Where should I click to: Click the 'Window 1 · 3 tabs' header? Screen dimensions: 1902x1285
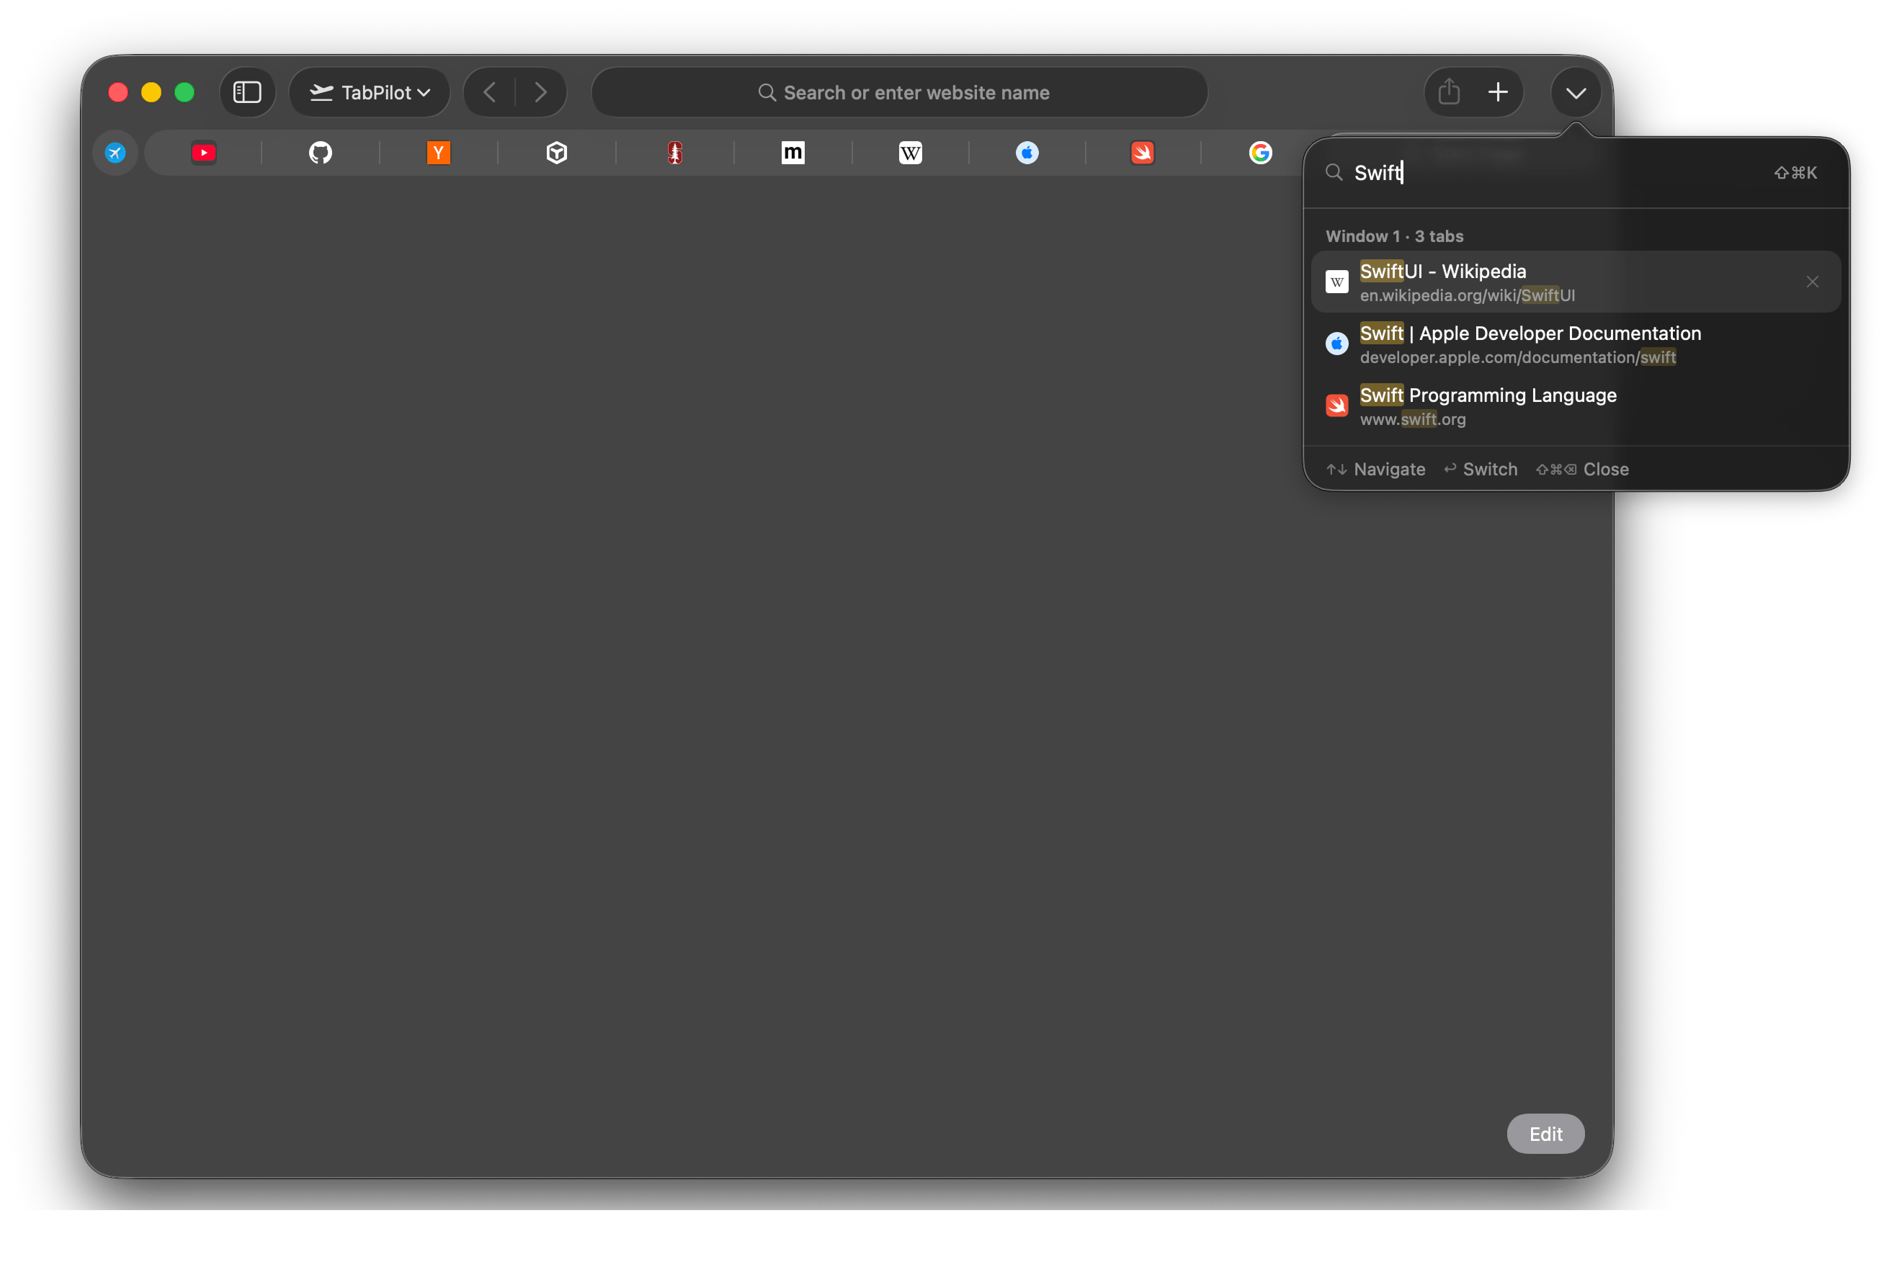coord(1394,236)
